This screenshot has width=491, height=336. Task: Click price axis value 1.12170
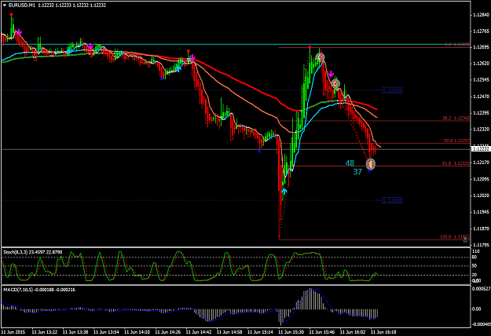tap(481, 163)
